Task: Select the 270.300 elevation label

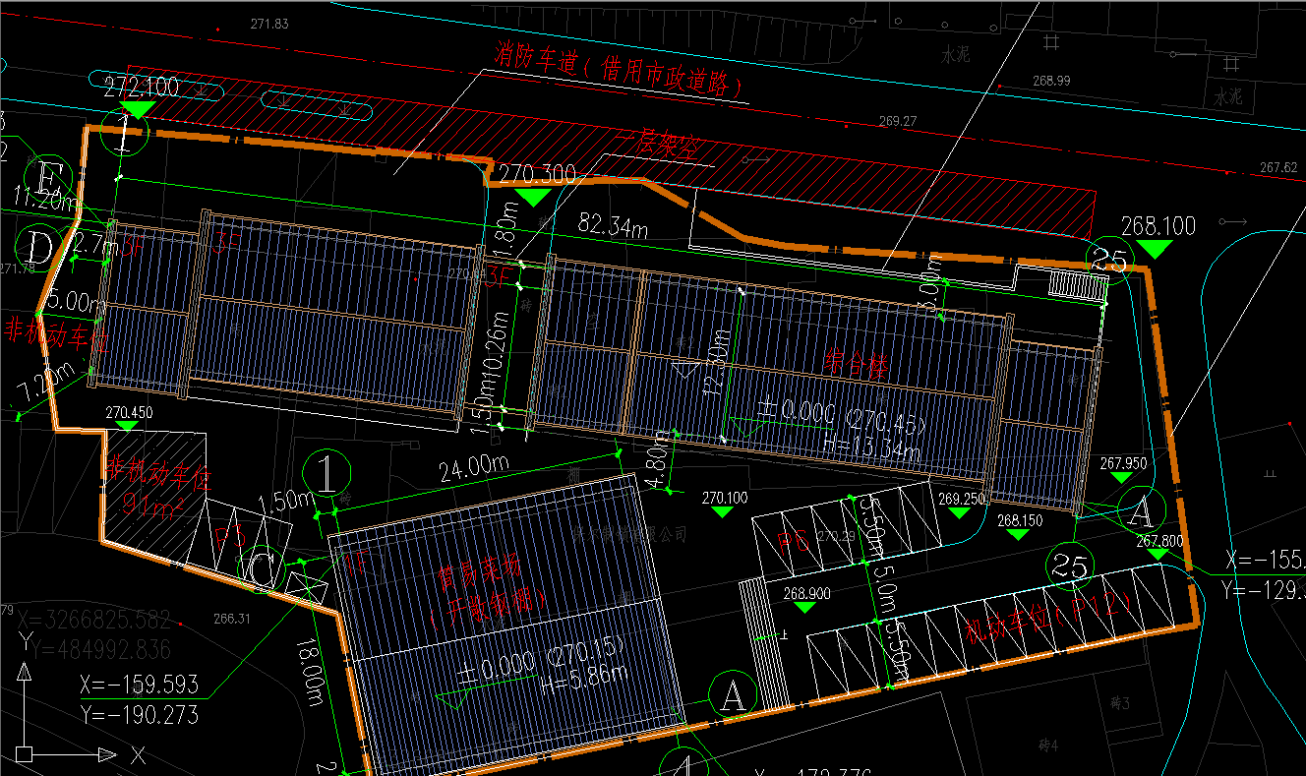Action: click(537, 175)
